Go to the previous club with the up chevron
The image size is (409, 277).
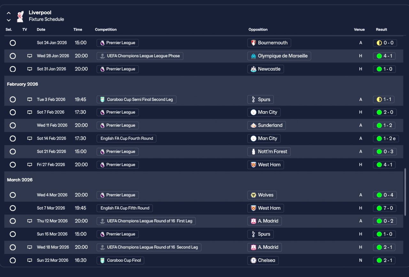click(x=9, y=13)
